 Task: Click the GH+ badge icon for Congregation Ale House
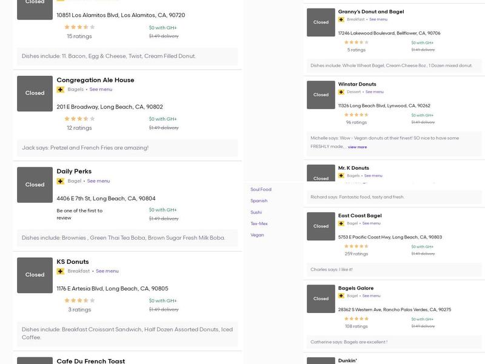(60, 90)
